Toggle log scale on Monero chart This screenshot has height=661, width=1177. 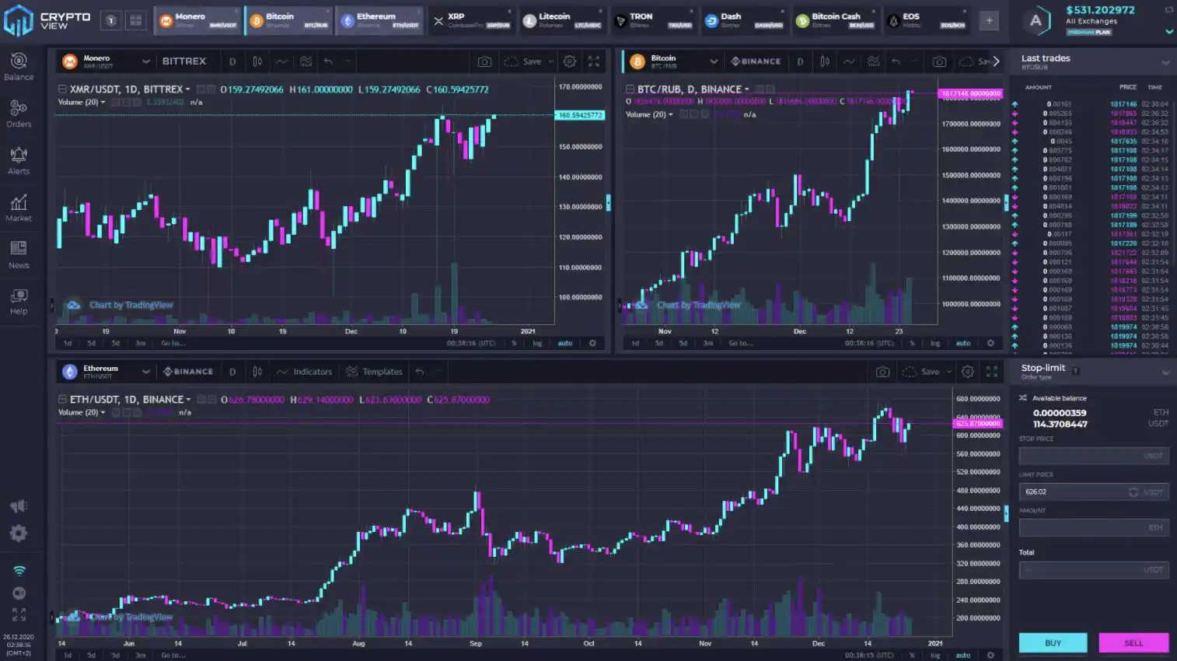pyautogui.click(x=537, y=343)
